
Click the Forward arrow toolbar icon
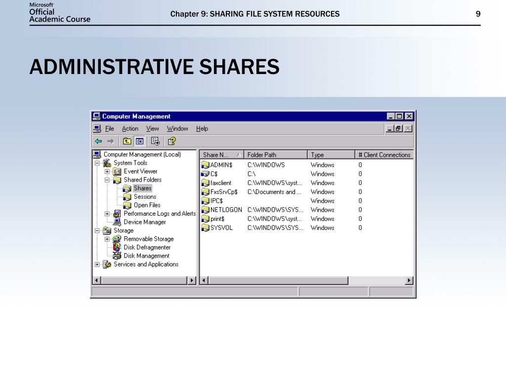tap(111, 141)
